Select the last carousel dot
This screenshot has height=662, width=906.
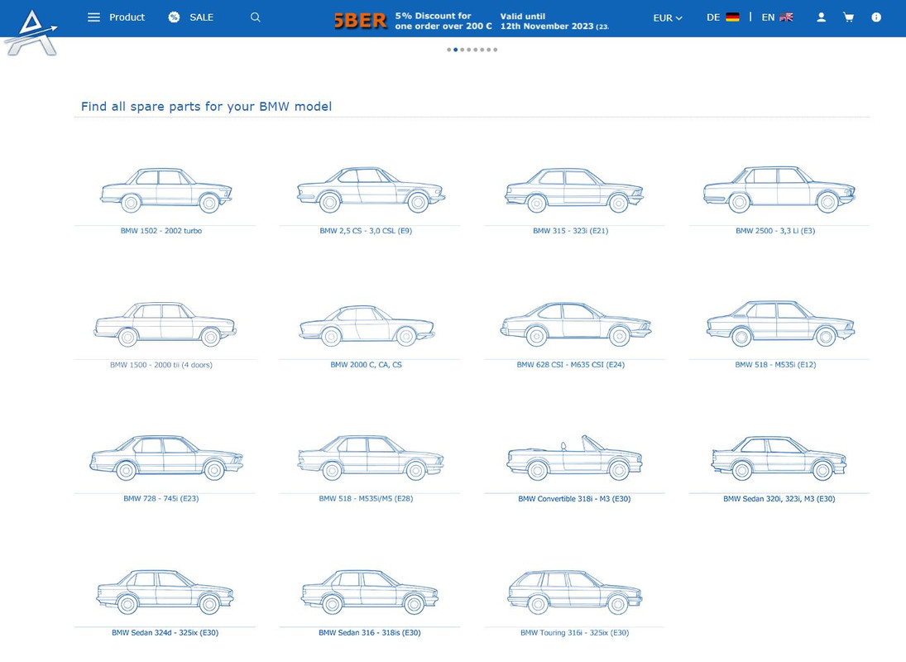point(495,50)
